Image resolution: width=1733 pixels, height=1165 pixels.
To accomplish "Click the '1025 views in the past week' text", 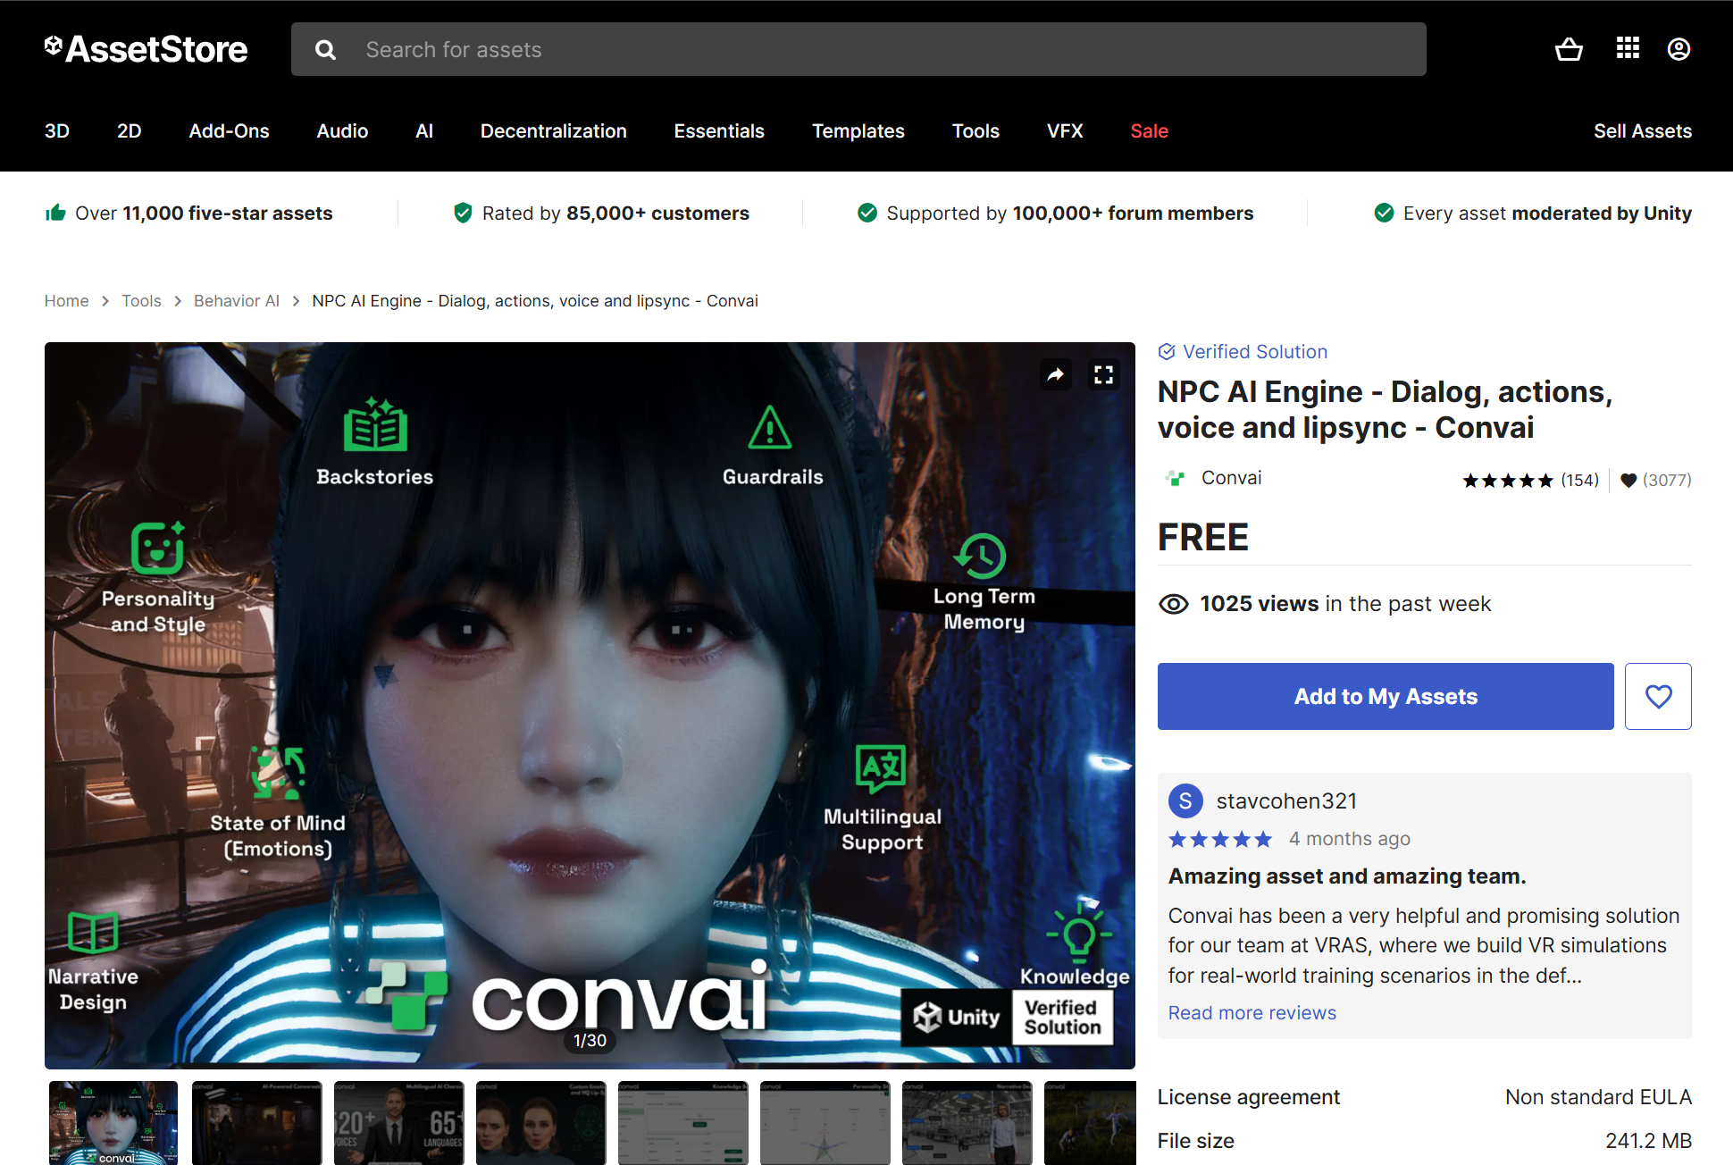I will (1345, 604).
